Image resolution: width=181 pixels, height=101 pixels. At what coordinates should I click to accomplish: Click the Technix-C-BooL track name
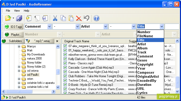coord(97,80)
